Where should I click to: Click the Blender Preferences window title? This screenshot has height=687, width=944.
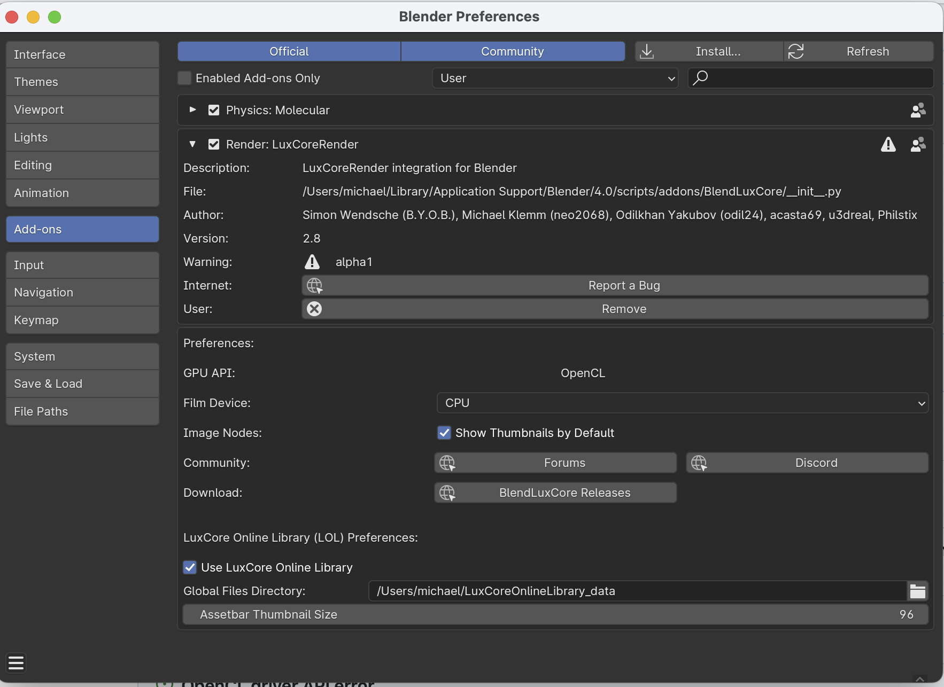pyautogui.click(x=469, y=17)
